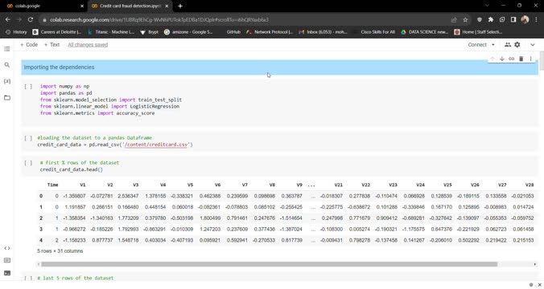
Task: Insert a text cell with + Text
Action: point(52,45)
